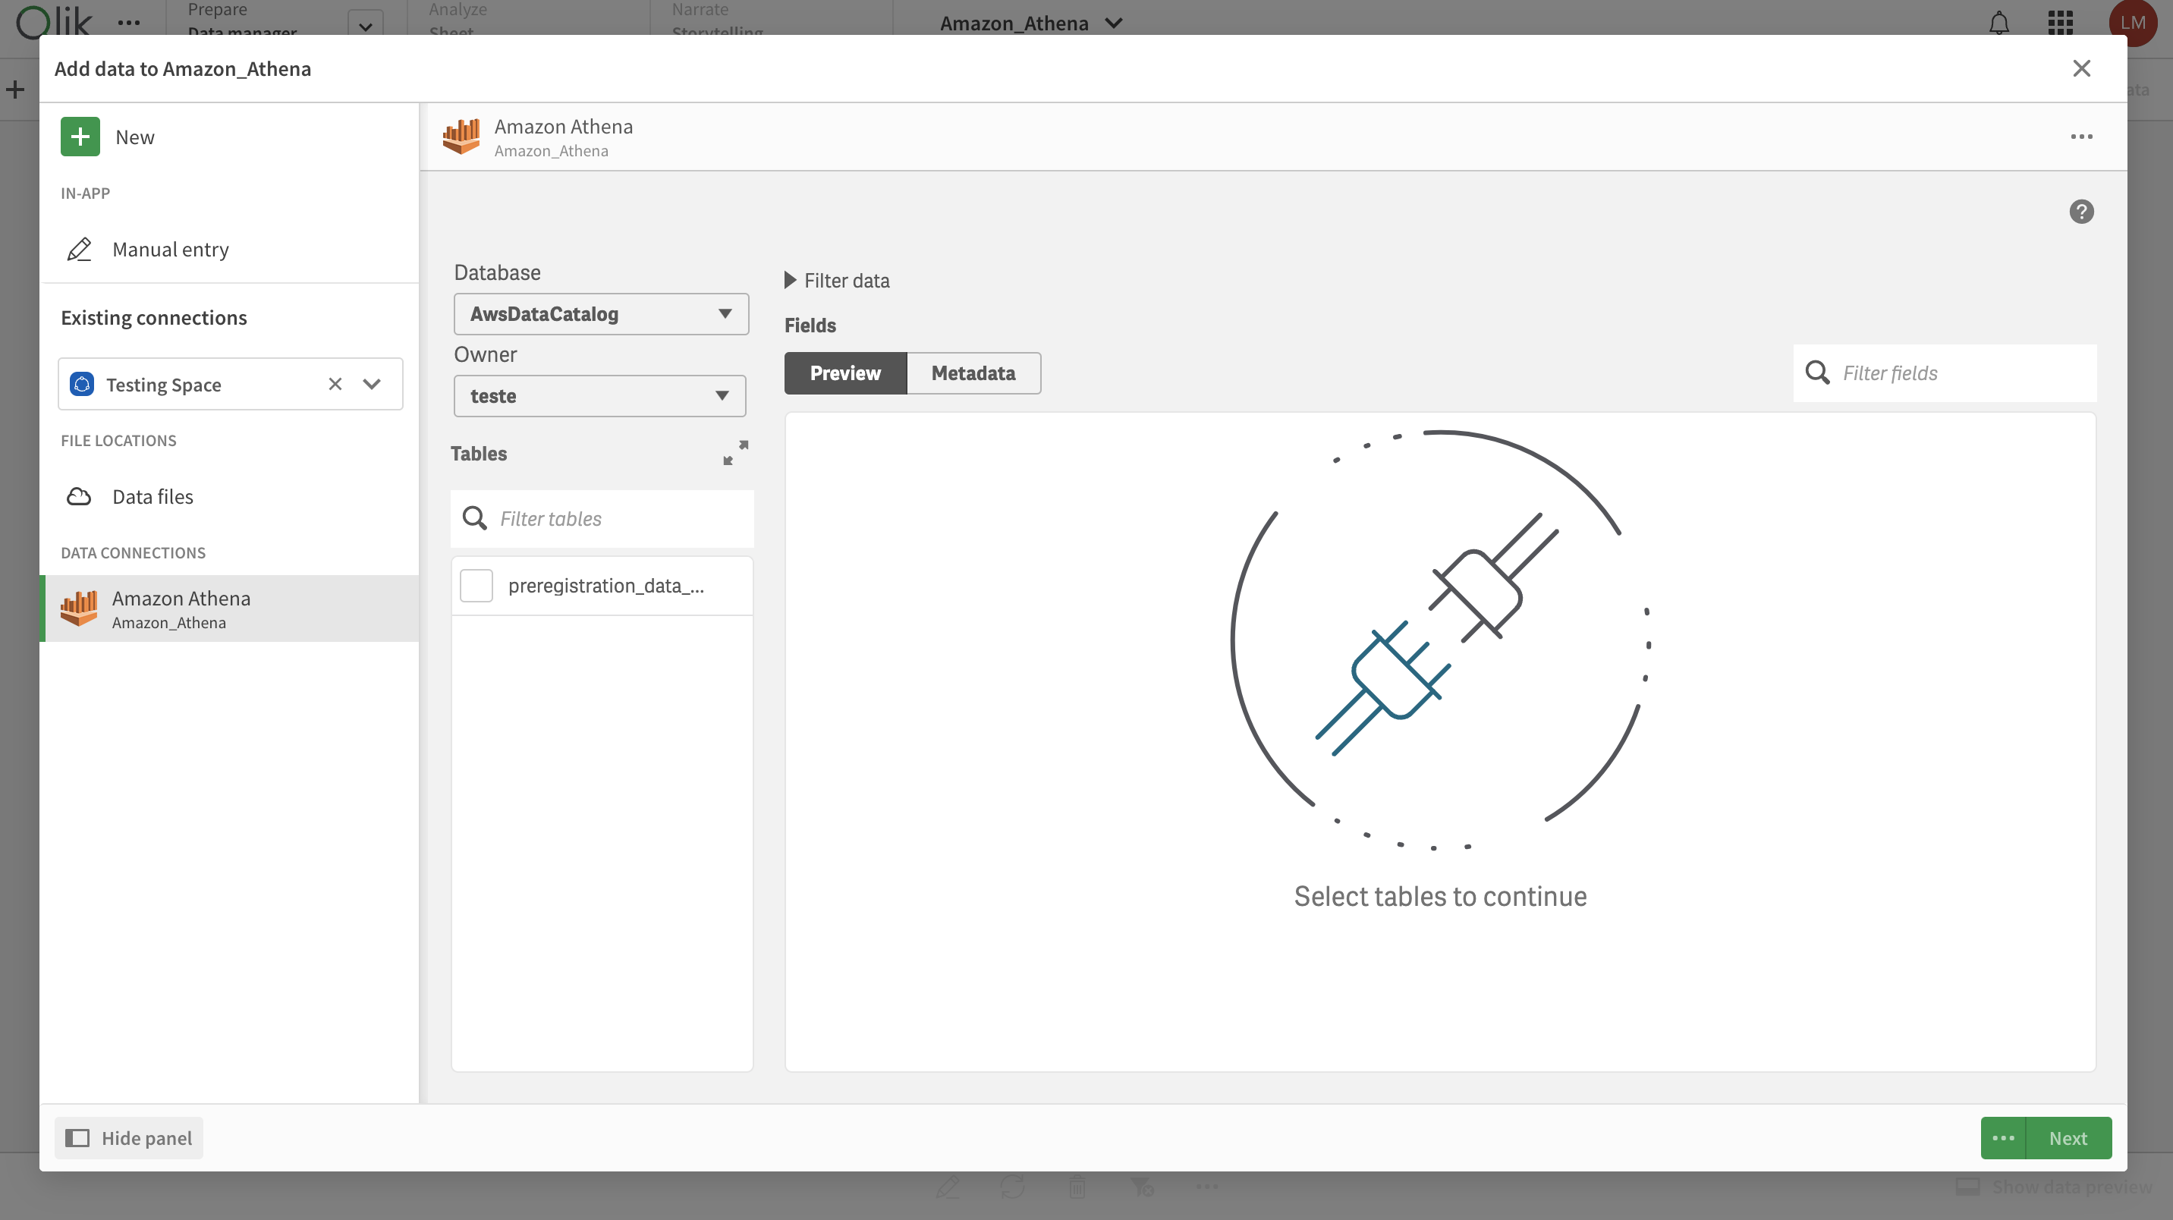This screenshot has width=2173, height=1220.
Task: Check the preregistration_data table checkbox
Action: [476, 586]
